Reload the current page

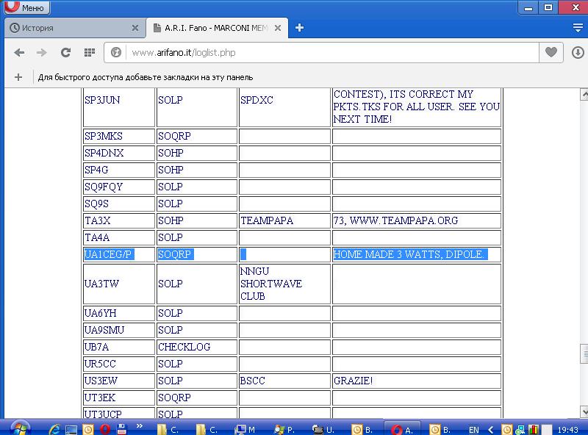pyautogui.click(x=65, y=53)
